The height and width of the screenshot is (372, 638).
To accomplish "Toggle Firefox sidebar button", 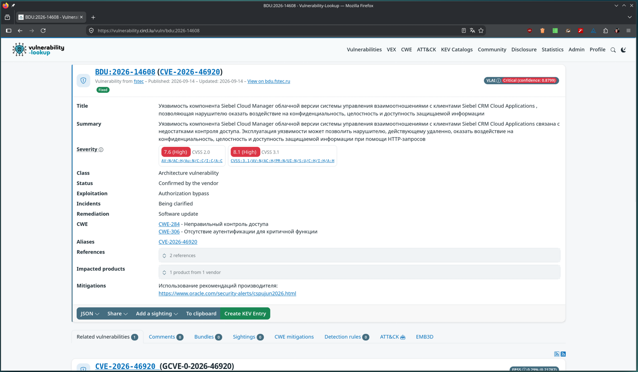I will click(x=9, y=31).
